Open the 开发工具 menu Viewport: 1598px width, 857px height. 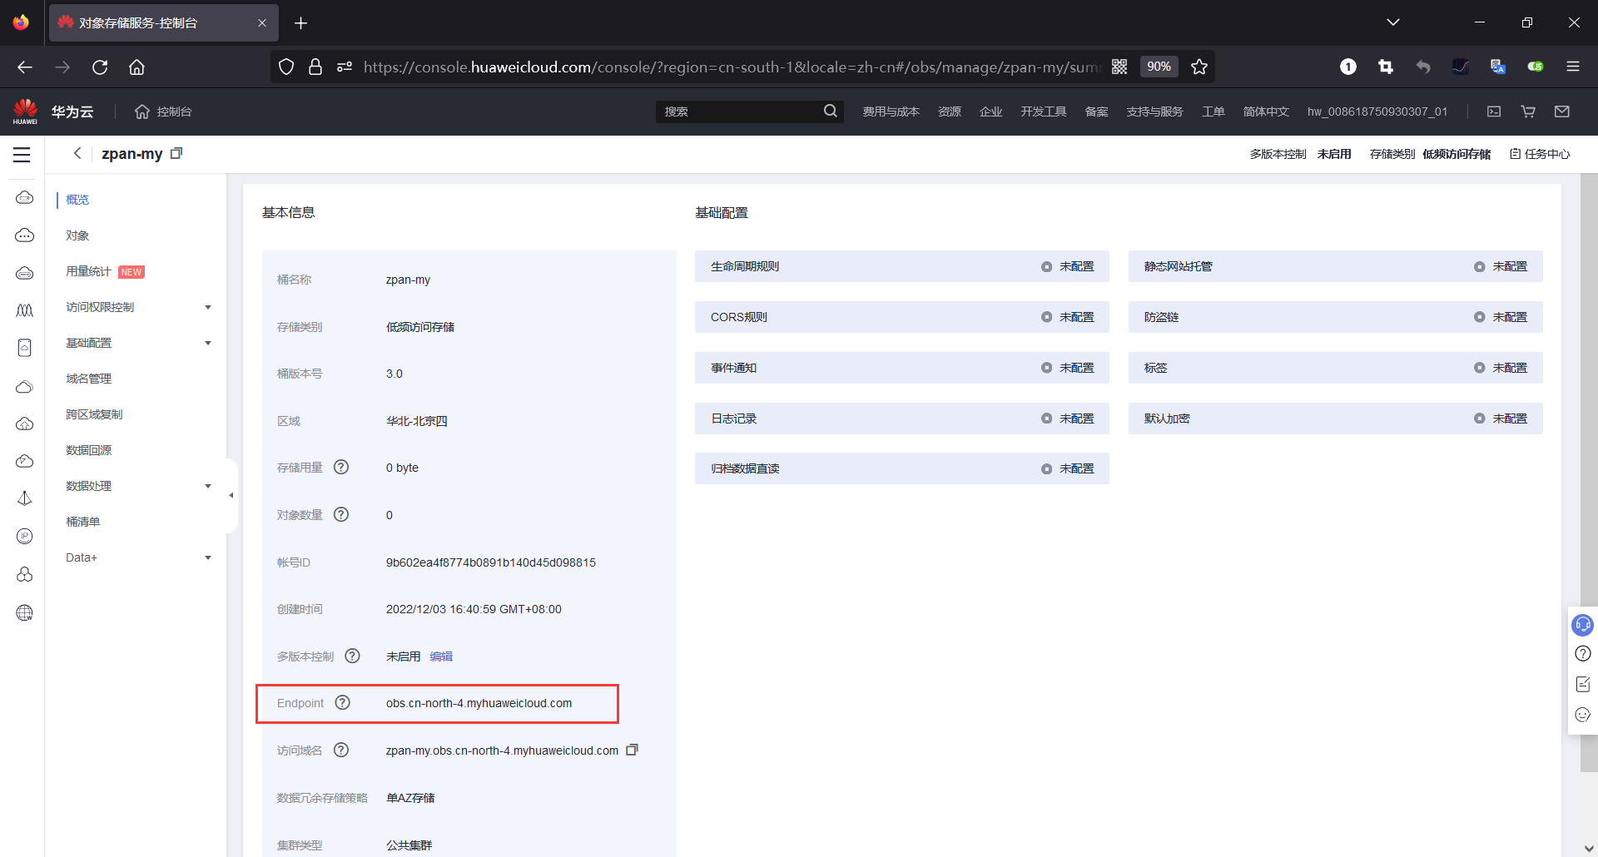coord(1044,111)
